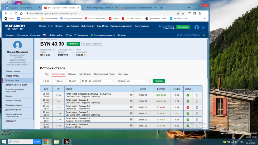The image size is (258, 145).
Task: Open comment icon for bet 3139
Action: pyautogui.click(x=131, y=119)
